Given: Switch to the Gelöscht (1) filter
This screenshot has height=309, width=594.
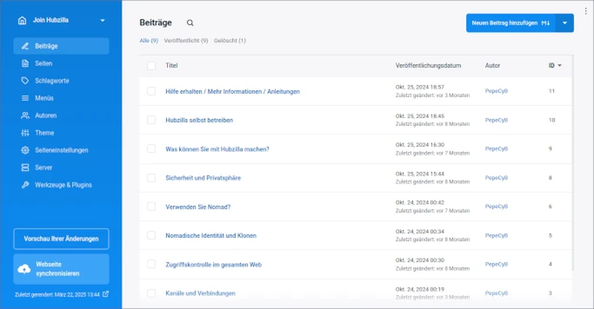Looking at the screenshot, I should tap(229, 41).
